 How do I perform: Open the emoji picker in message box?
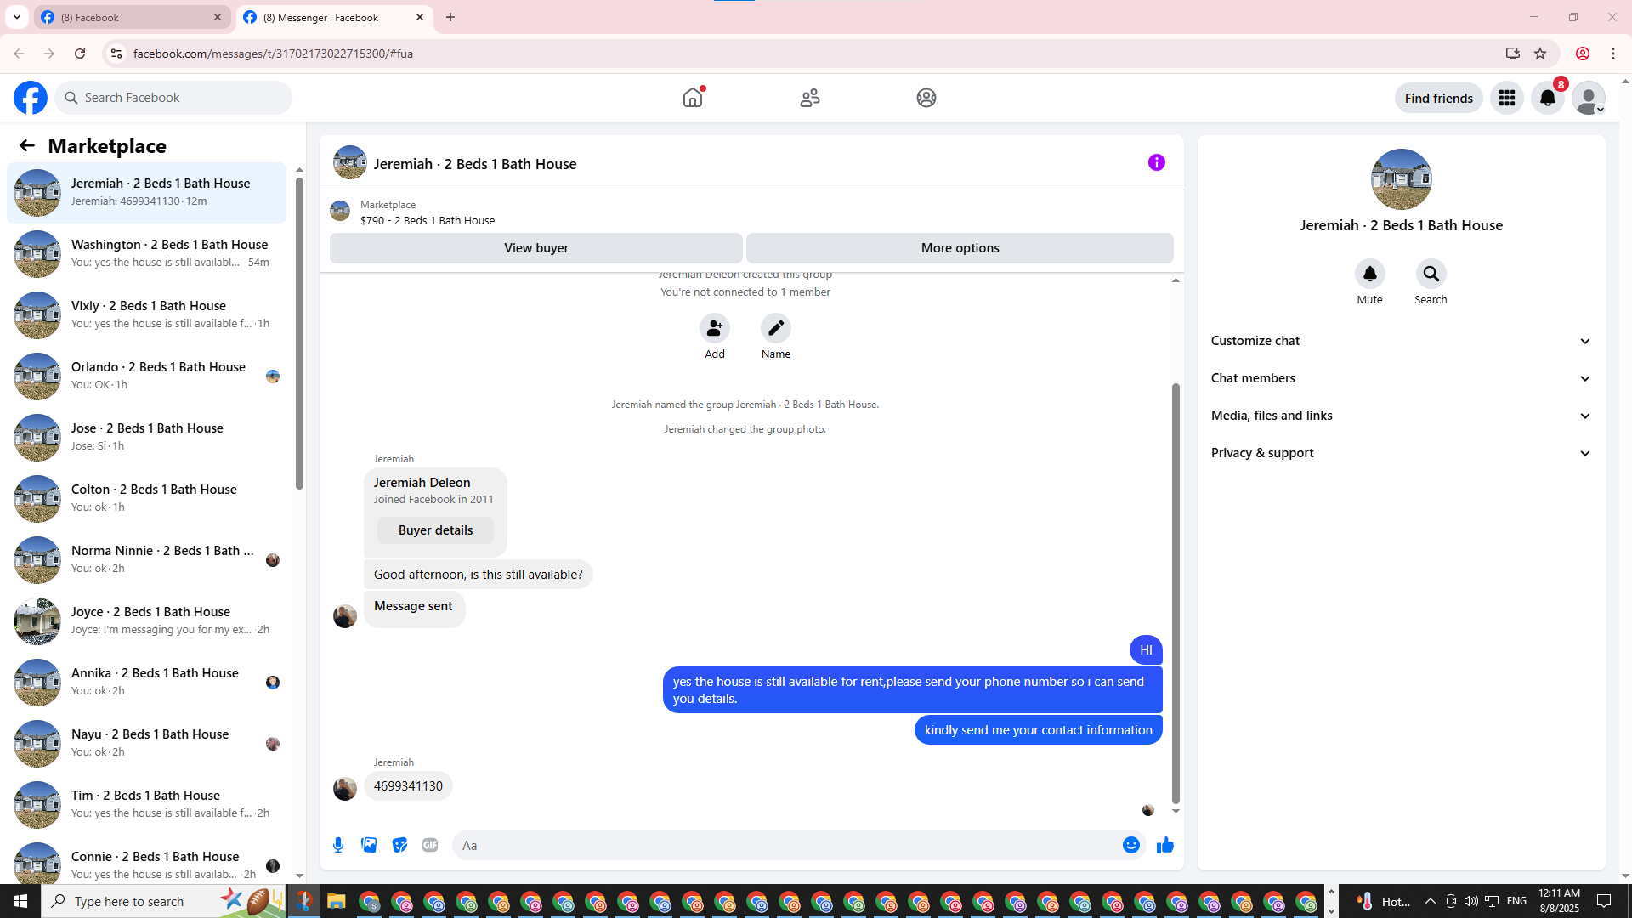[1130, 845]
